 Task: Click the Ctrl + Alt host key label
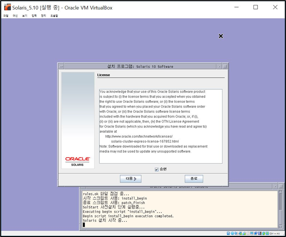[275, 233]
